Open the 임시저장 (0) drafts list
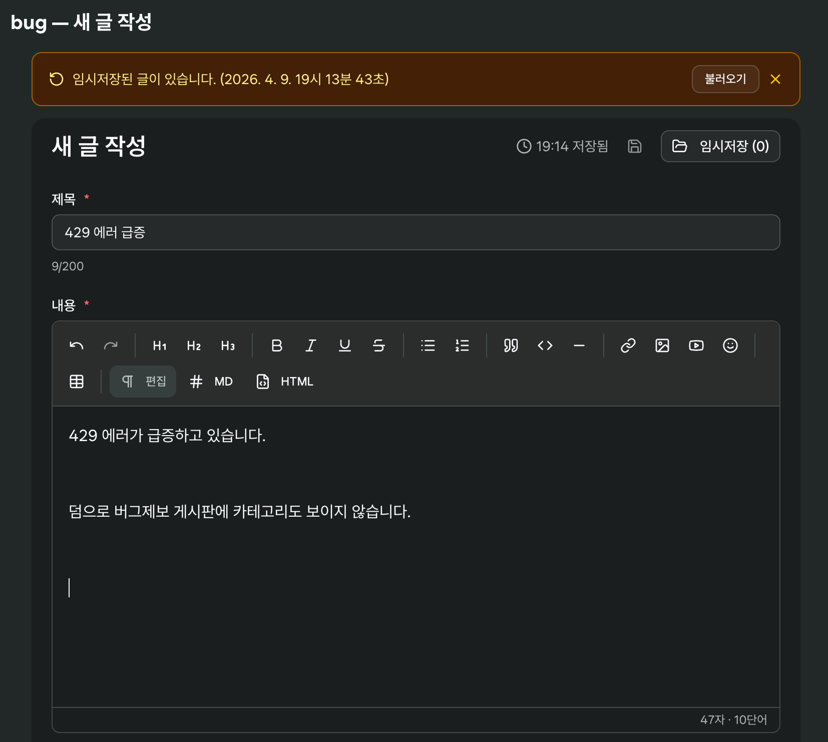The height and width of the screenshot is (742, 828). [720, 146]
